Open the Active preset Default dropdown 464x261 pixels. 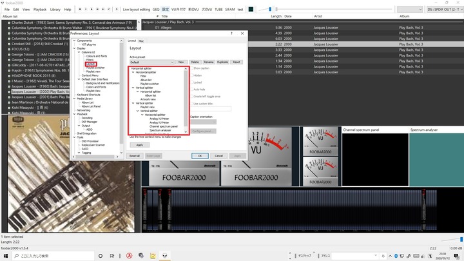coord(152,62)
